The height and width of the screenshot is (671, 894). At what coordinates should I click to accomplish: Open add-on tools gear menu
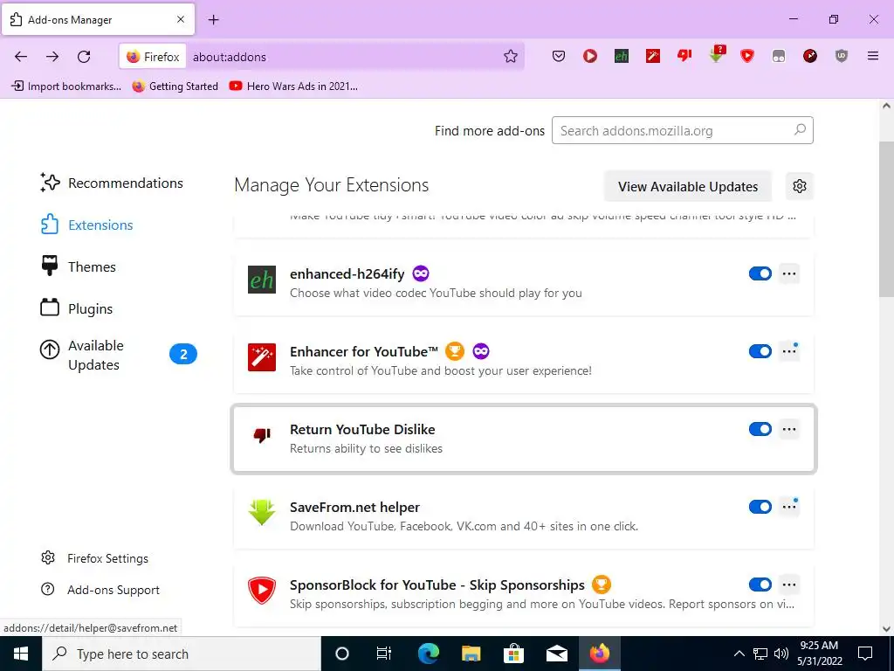[800, 186]
